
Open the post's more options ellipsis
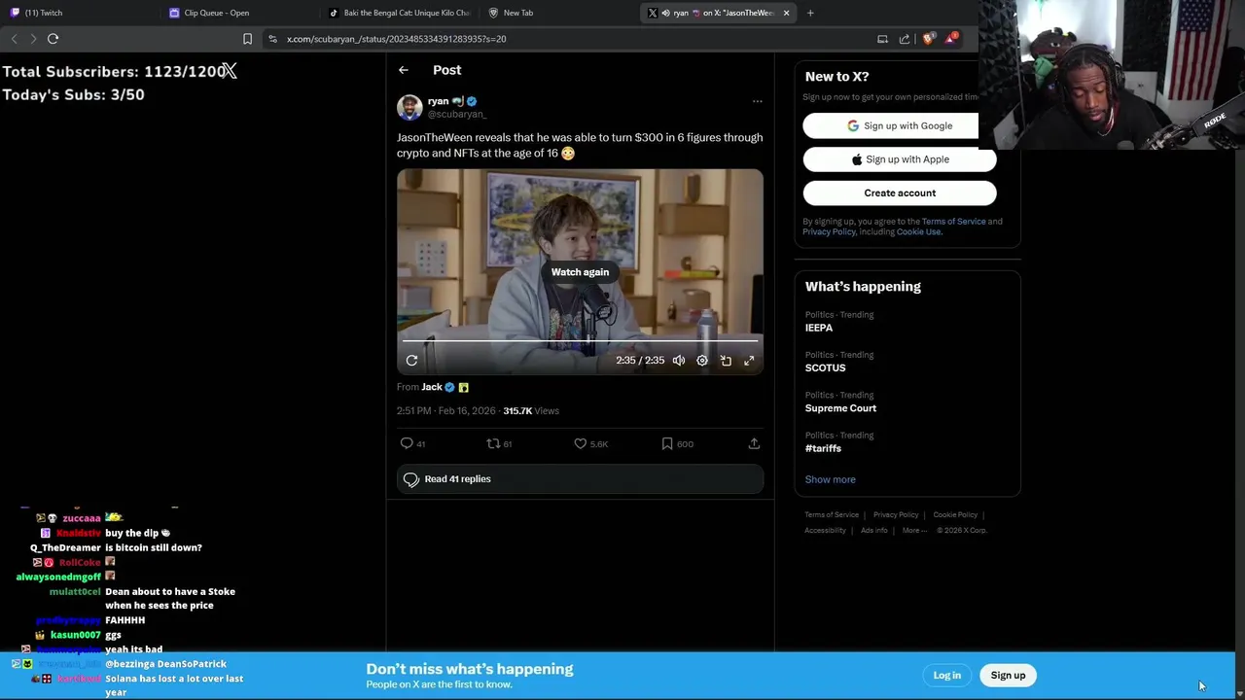(757, 101)
